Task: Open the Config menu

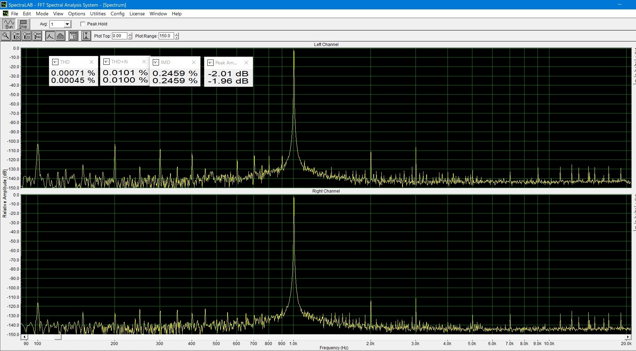Action: [x=117, y=14]
